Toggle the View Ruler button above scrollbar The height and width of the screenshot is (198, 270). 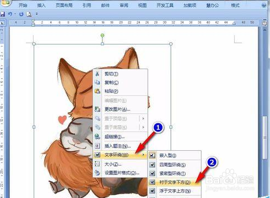[x=264, y=24]
